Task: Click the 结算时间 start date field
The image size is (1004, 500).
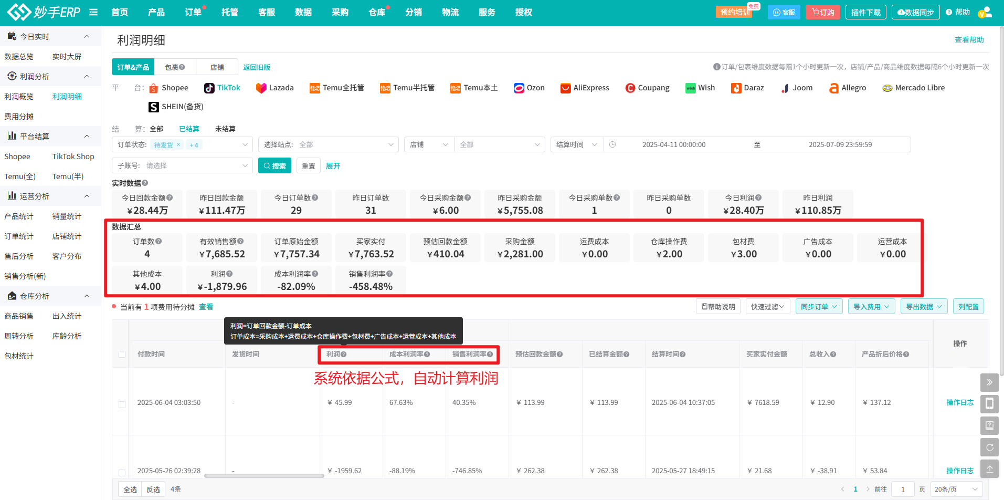Action: [x=674, y=145]
